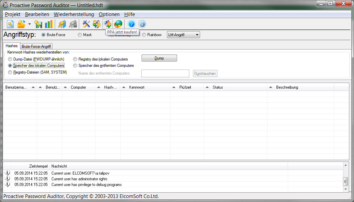This screenshot has height=202, width=354.
Task: Select the Mask attack type
Action: coord(80,35)
